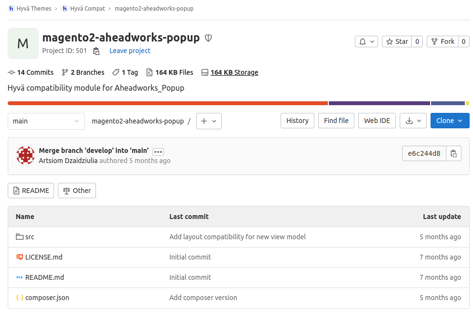This screenshot has width=473, height=315.
Task: Fork the magento2-aheadworks-popup project
Action: 443,41
